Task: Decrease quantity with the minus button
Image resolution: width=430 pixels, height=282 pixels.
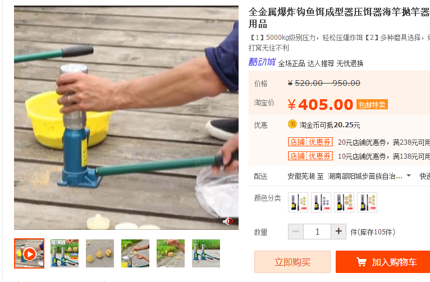Action: click(296, 232)
